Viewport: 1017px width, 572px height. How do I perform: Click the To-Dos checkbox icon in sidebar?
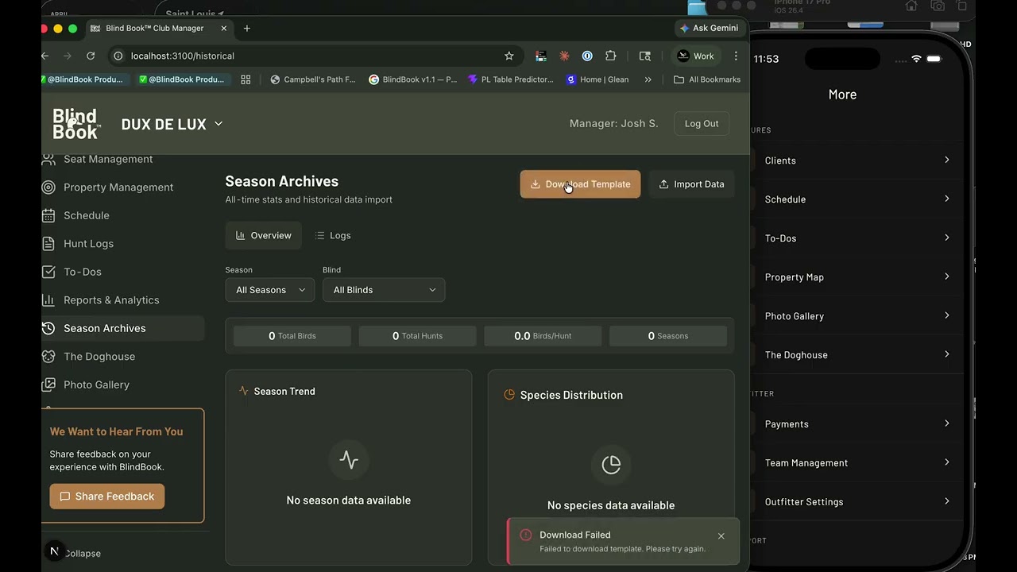pyautogui.click(x=48, y=272)
